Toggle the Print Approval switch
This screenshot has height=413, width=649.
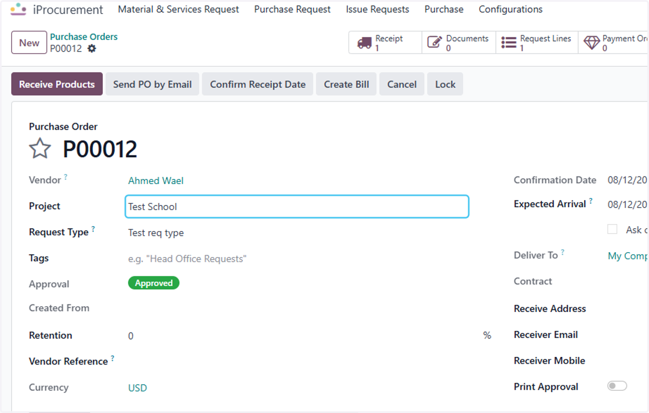click(x=617, y=386)
